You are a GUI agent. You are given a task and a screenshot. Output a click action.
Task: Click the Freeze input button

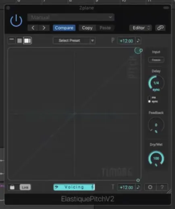[156, 60]
